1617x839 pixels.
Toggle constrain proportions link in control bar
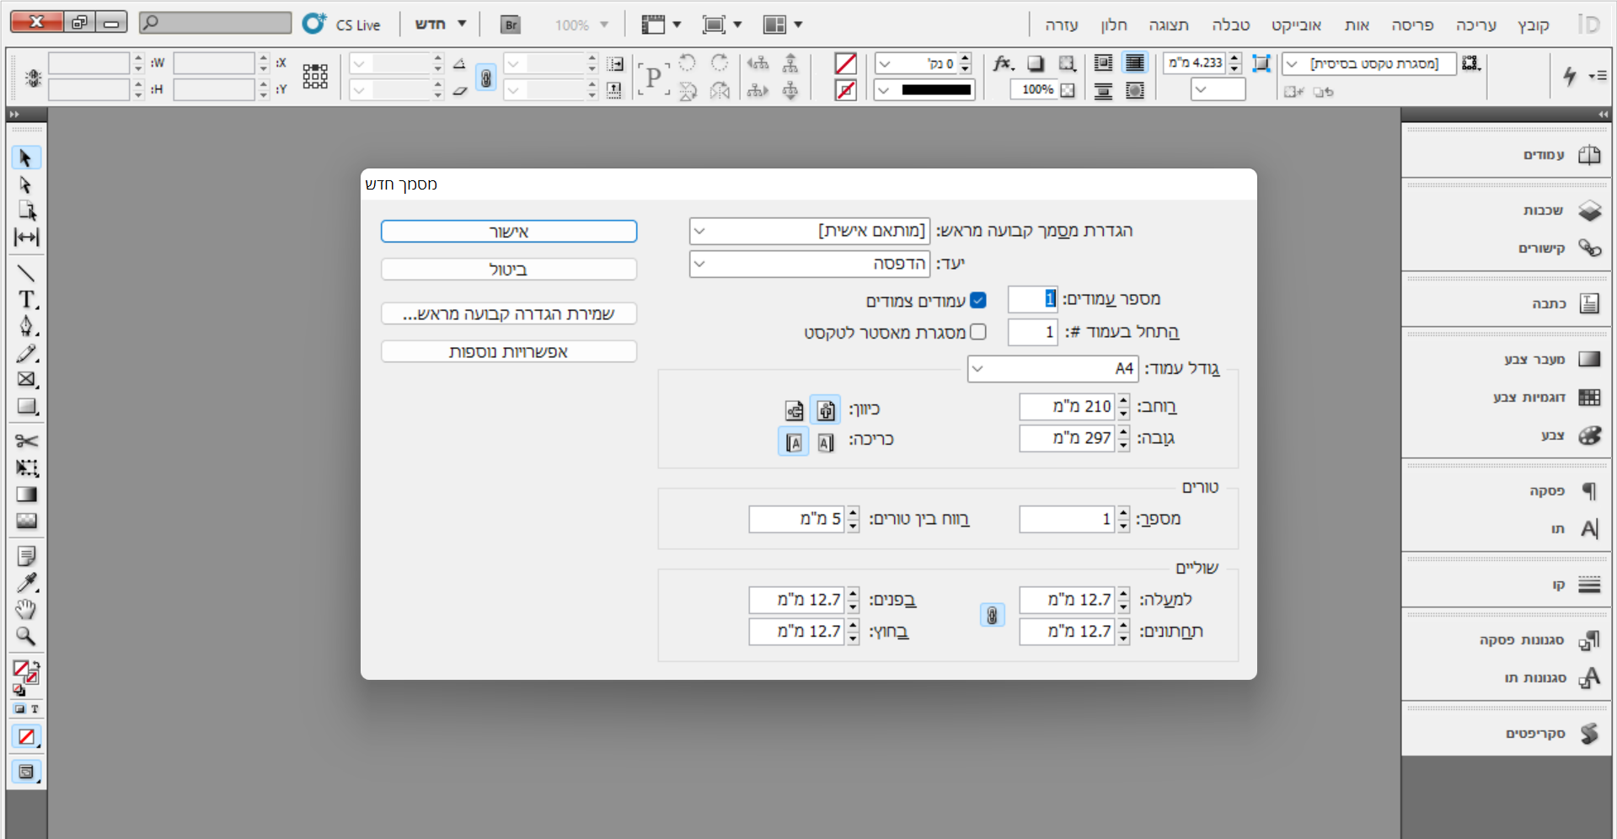click(x=486, y=77)
